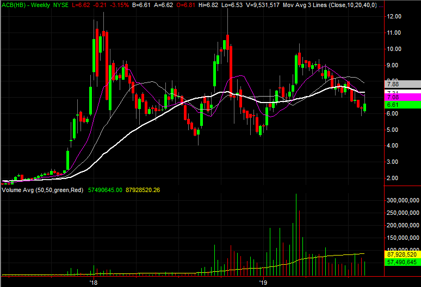
Task: Click the 250,000,000 volume axis label
Action: click(403, 213)
